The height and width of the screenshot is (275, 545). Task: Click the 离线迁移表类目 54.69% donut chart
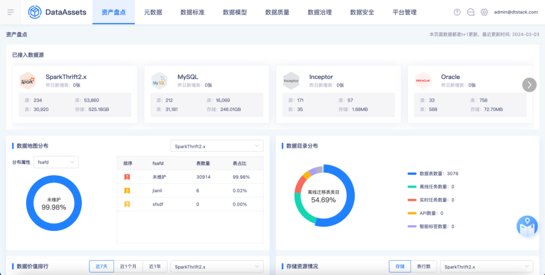click(x=324, y=195)
